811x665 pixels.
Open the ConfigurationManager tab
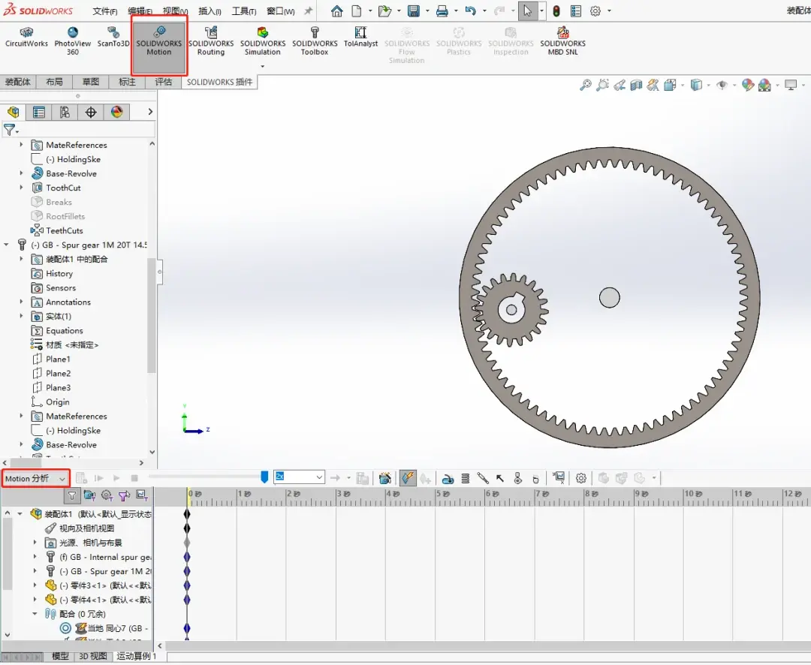click(x=65, y=113)
